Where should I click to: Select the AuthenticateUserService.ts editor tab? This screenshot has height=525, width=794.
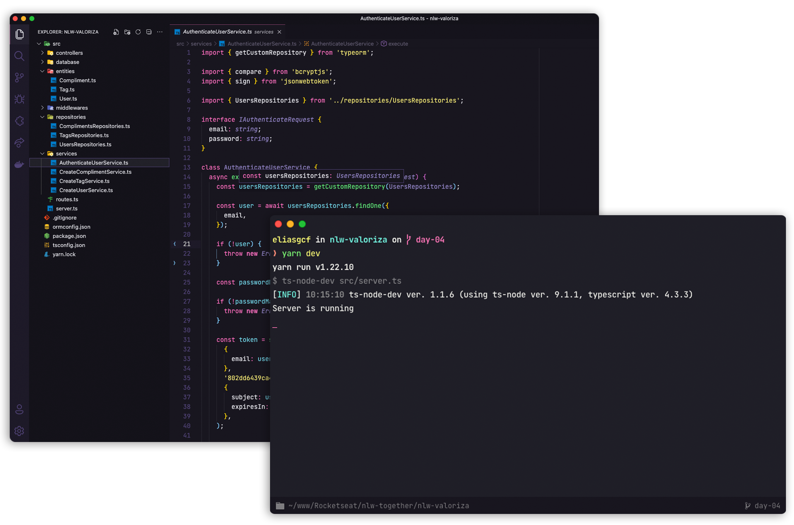tap(217, 32)
